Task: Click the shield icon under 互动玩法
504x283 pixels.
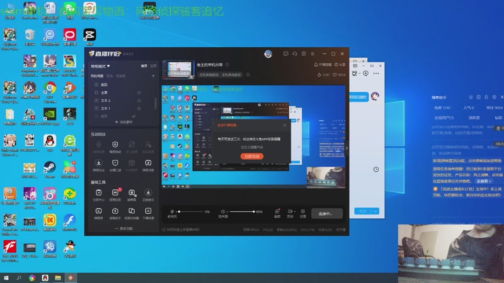Action: coord(115,145)
